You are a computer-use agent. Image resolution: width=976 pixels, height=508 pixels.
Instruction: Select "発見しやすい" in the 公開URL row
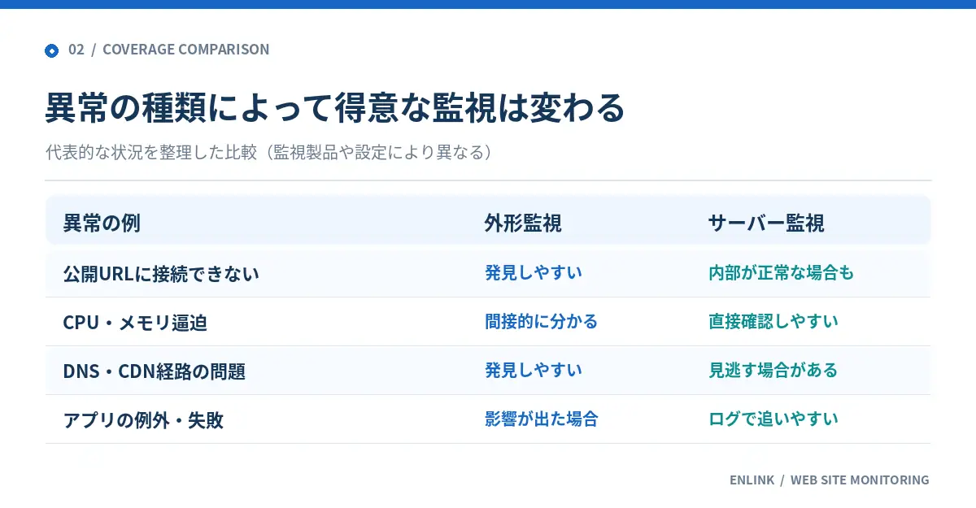click(534, 272)
